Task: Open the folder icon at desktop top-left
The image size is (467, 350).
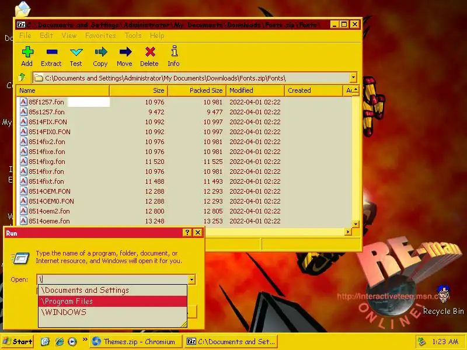Action: [x=23, y=9]
